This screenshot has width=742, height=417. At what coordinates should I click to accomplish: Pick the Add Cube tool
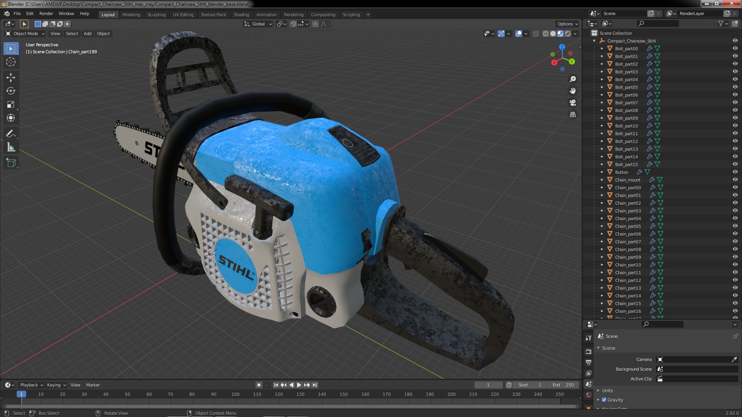pyautogui.click(x=11, y=163)
